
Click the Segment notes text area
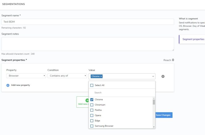click(88, 44)
